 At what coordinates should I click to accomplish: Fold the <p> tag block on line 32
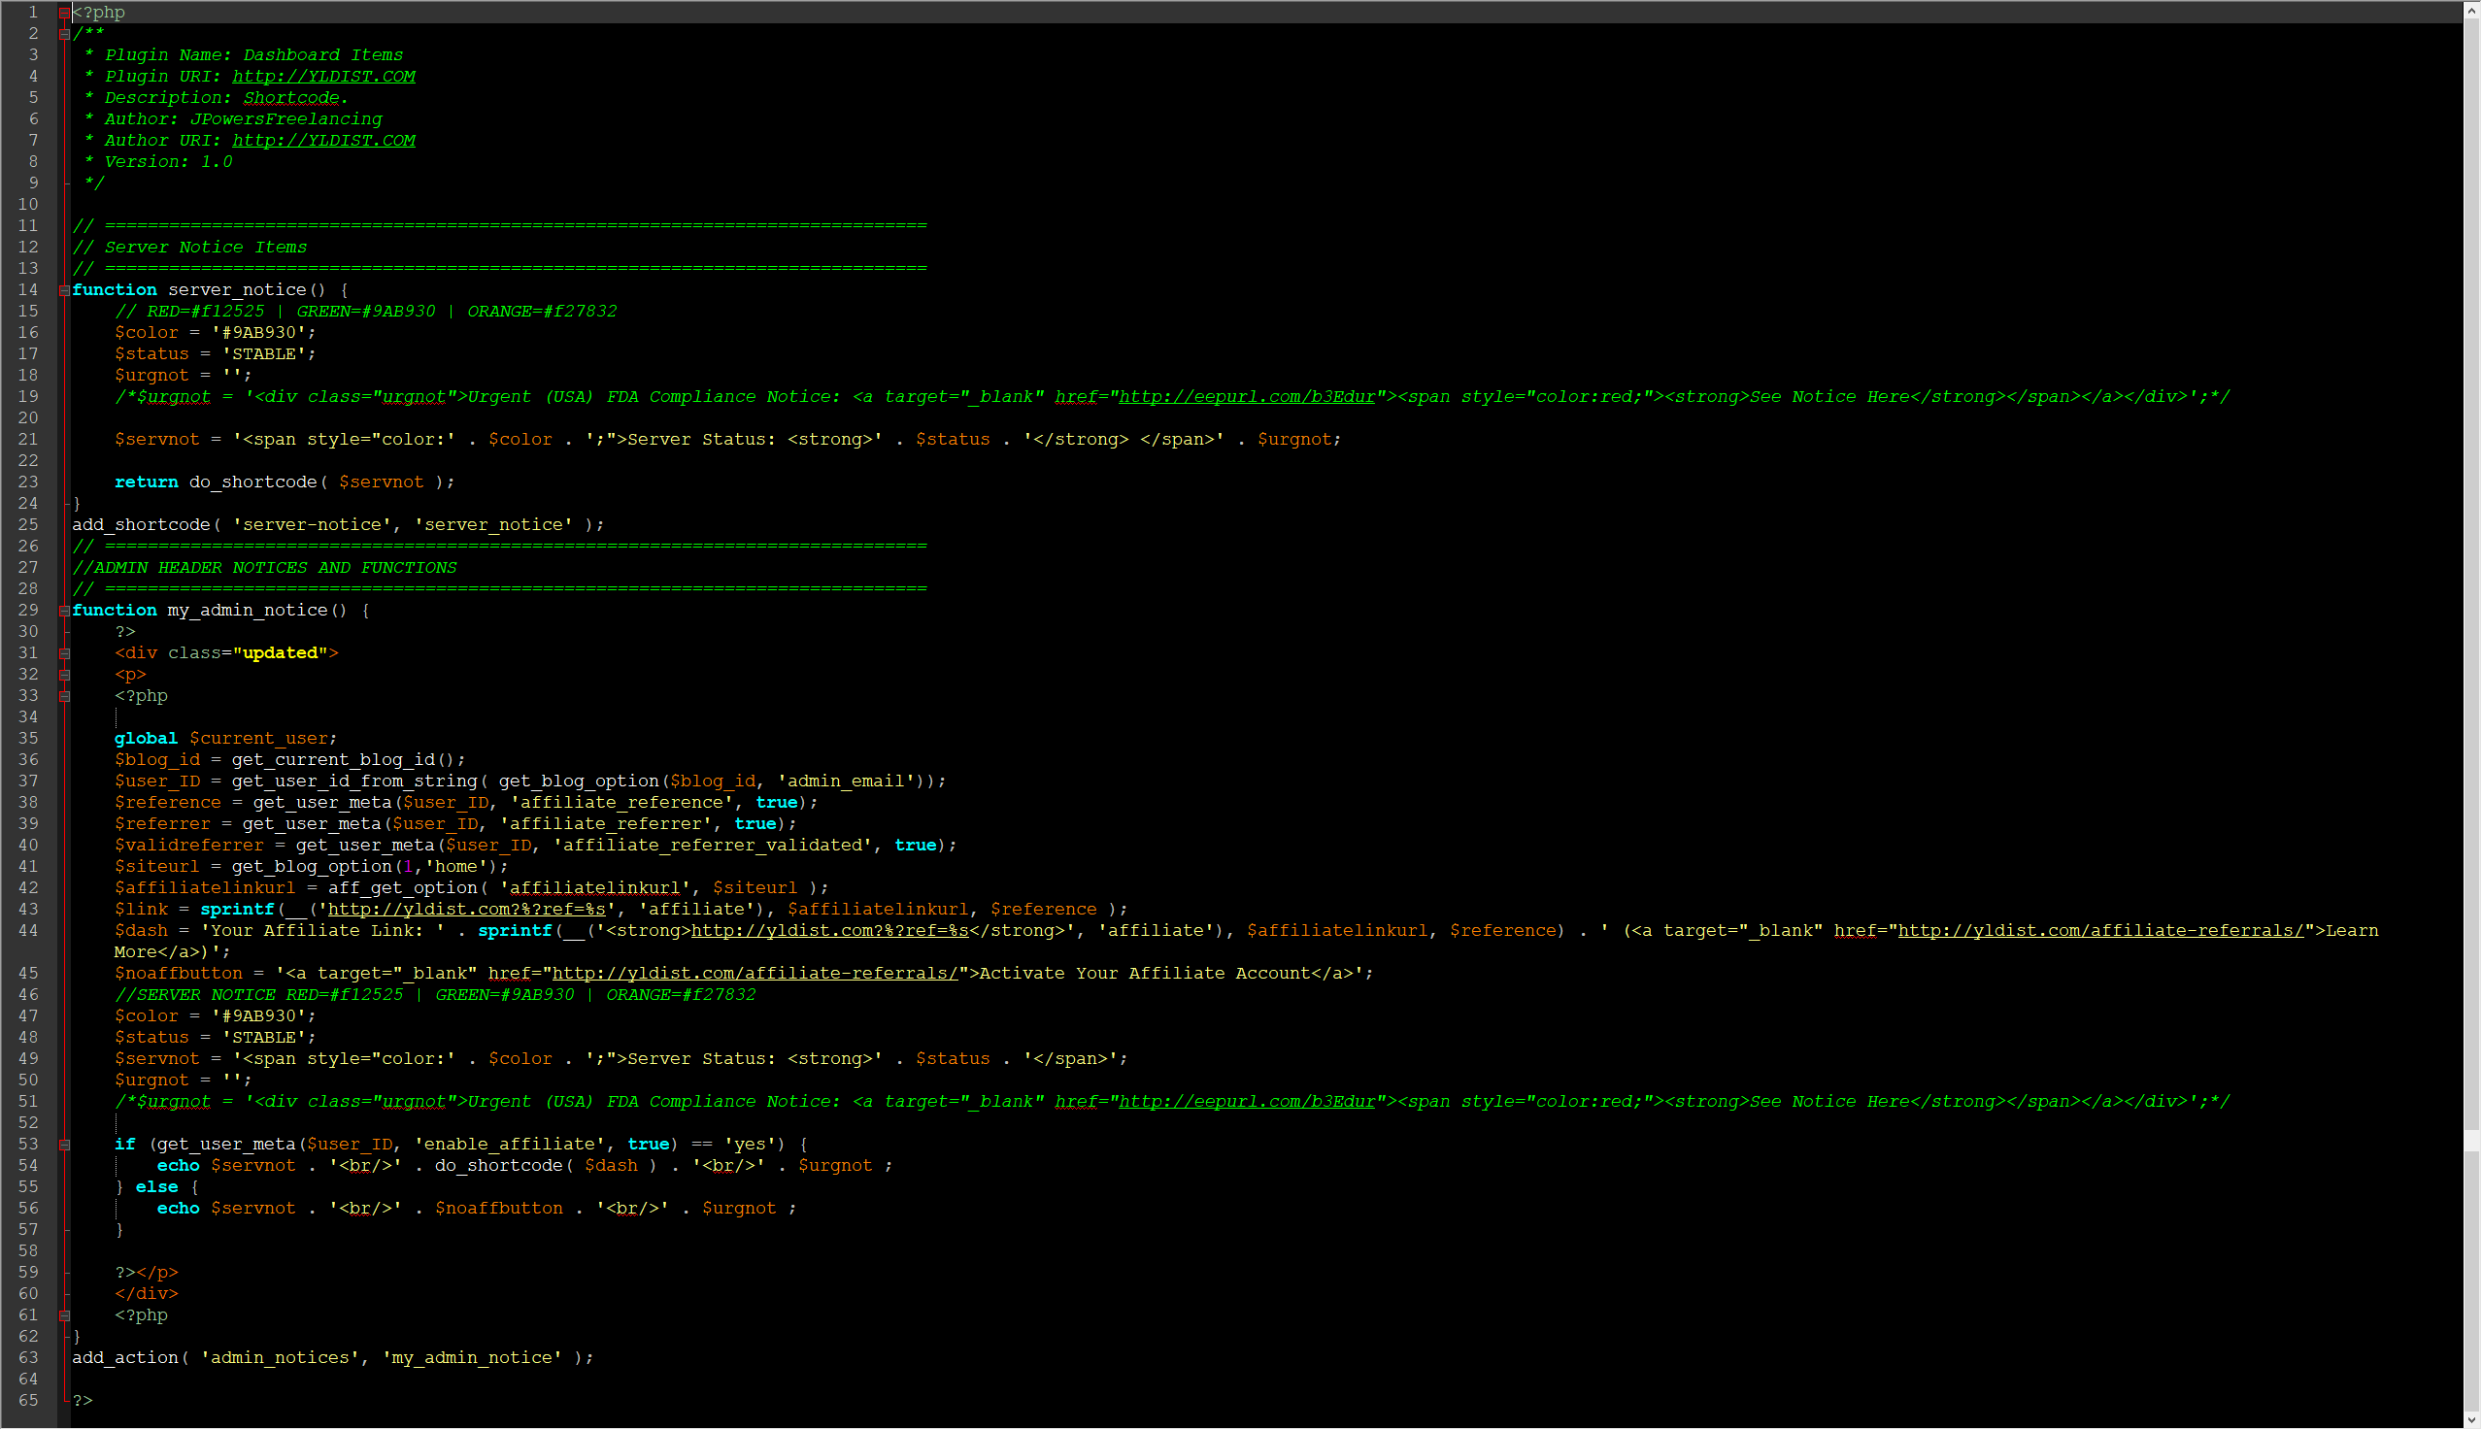pyautogui.click(x=64, y=676)
